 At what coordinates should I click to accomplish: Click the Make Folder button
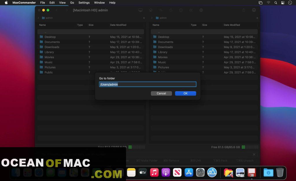147,160
